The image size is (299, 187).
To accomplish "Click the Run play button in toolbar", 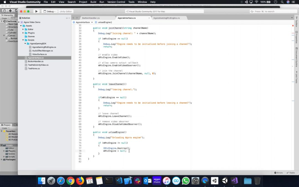I will point(36,11).
